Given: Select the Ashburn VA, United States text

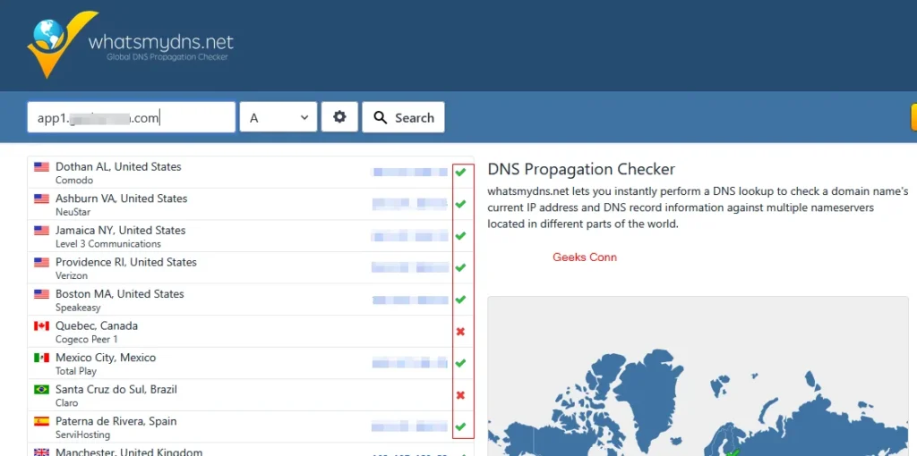Looking at the screenshot, I should [x=121, y=198].
